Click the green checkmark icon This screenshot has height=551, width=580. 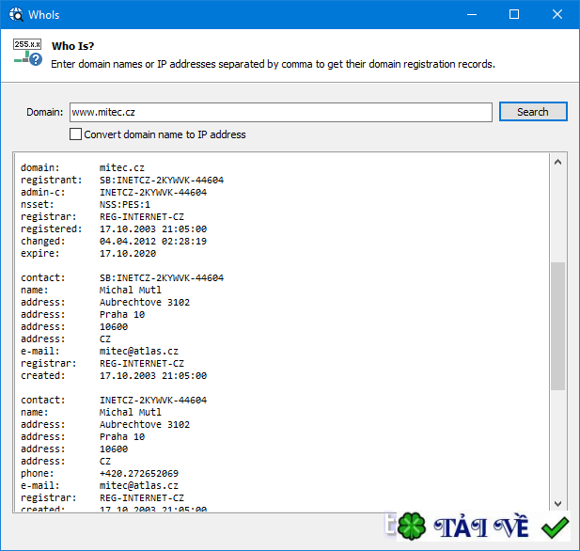pos(556,527)
